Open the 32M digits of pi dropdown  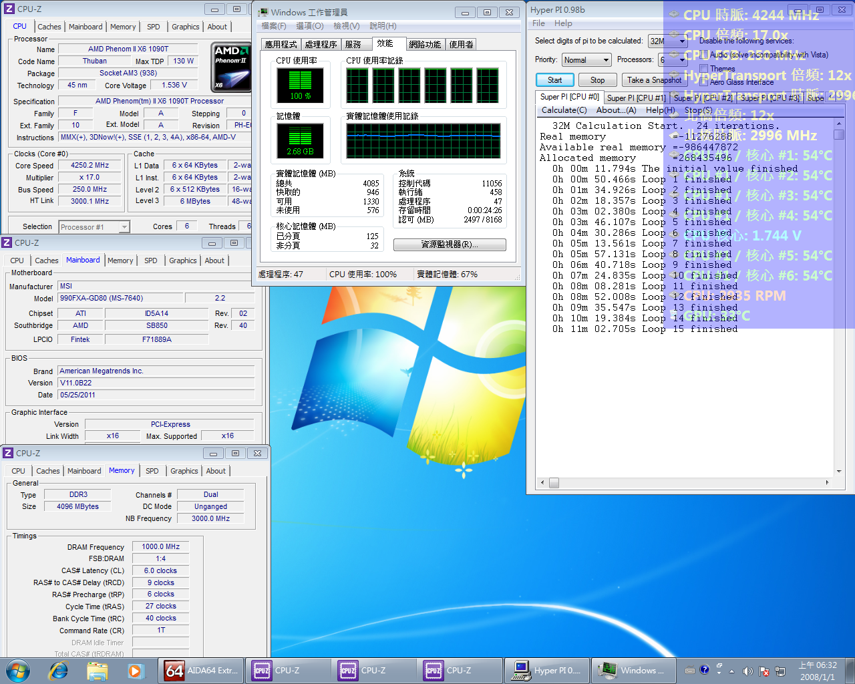(x=668, y=41)
